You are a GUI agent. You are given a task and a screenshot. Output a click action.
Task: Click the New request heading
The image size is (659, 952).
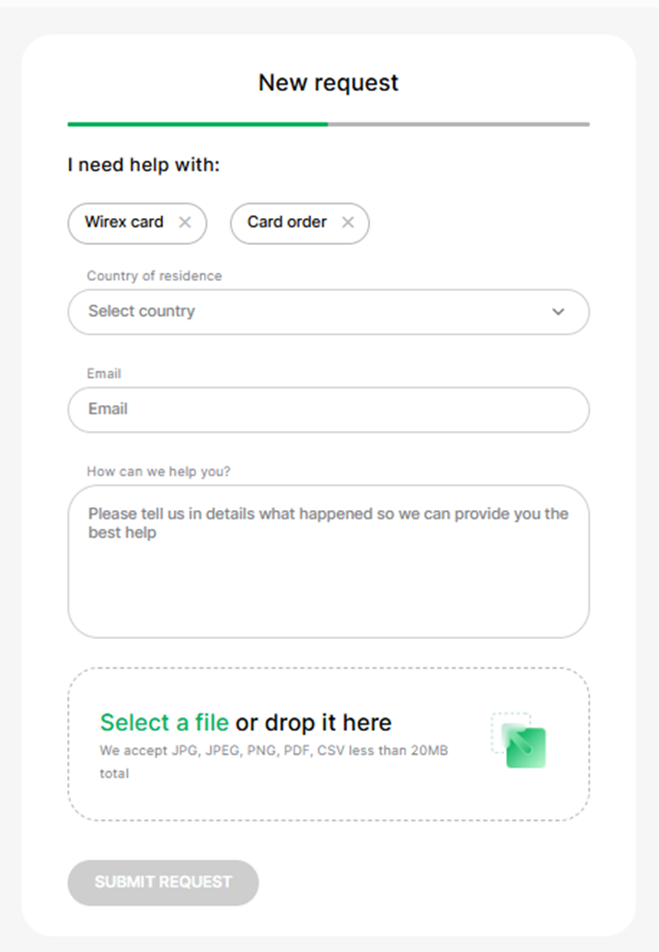tap(328, 83)
